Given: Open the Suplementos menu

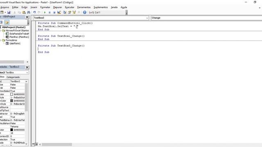Looking at the screenshot, I should (101, 7).
